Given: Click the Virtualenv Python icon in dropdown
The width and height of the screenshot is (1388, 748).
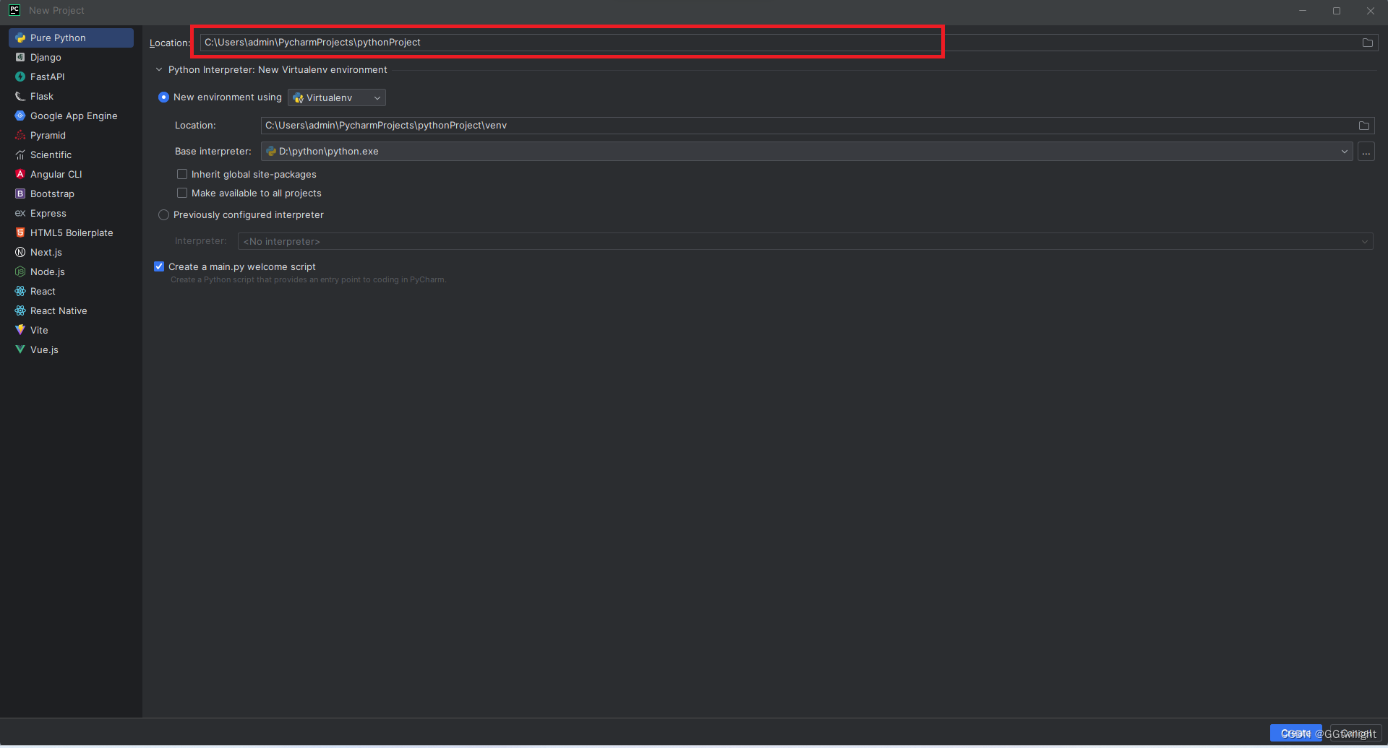Looking at the screenshot, I should click(298, 98).
